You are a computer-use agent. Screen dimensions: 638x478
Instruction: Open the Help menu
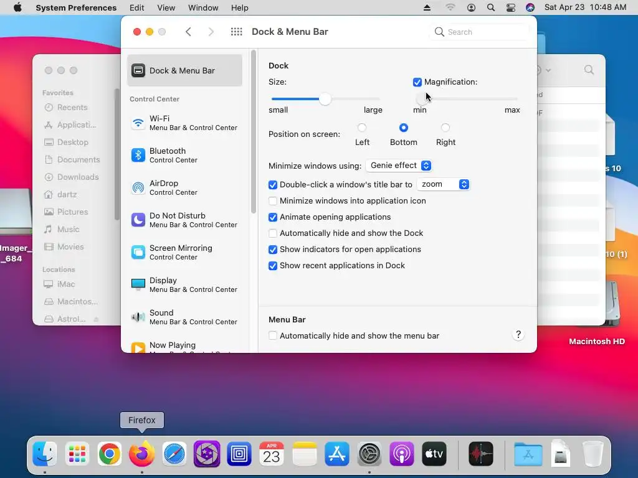pos(240,7)
